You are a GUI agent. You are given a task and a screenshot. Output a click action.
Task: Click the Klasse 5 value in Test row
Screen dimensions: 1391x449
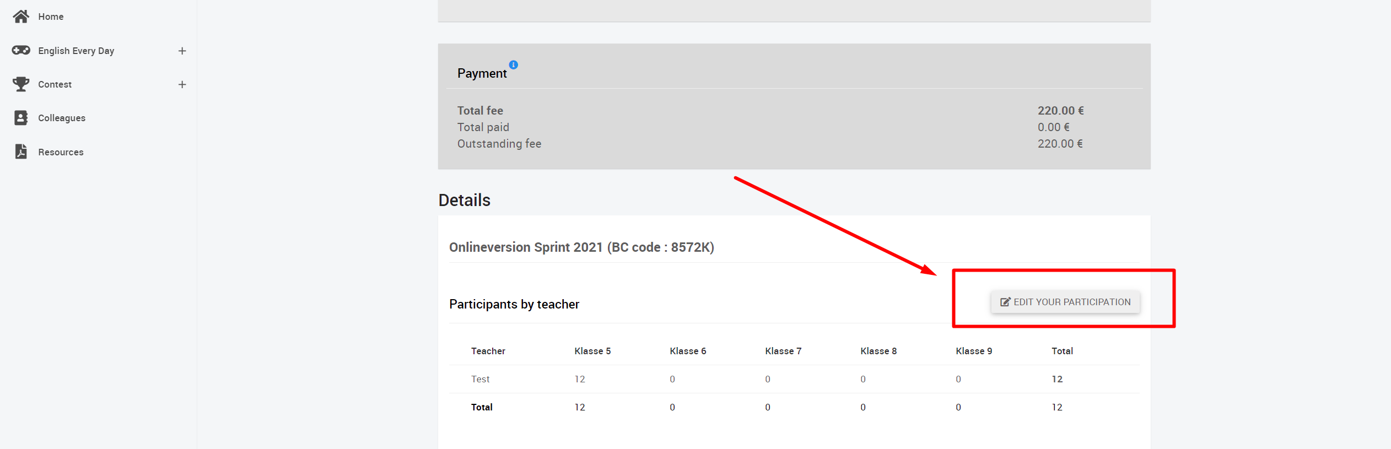coord(580,379)
